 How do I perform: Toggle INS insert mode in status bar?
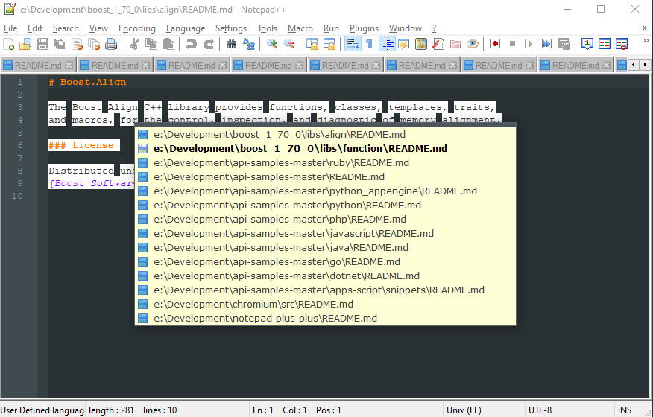624,410
